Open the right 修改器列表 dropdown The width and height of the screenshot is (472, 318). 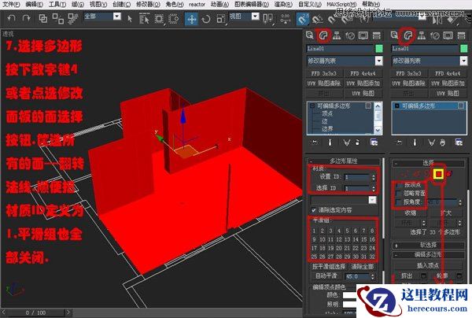(x=463, y=61)
